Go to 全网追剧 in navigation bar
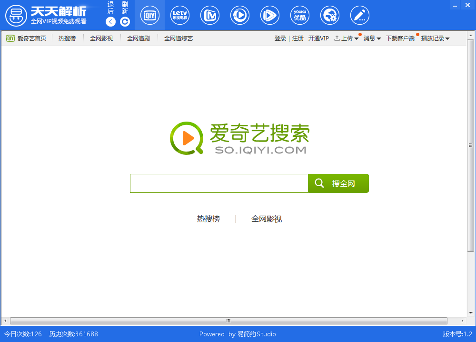The image size is (476, 342). 139,38
